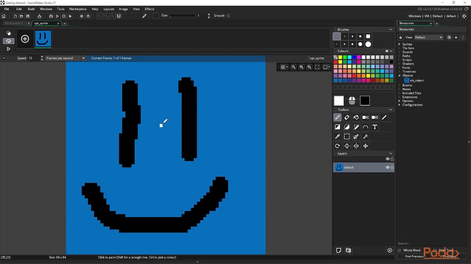This screenshot has height=264, width=471.
Task: Toggle lock for all layers
Action: click(x=392, y=159)
